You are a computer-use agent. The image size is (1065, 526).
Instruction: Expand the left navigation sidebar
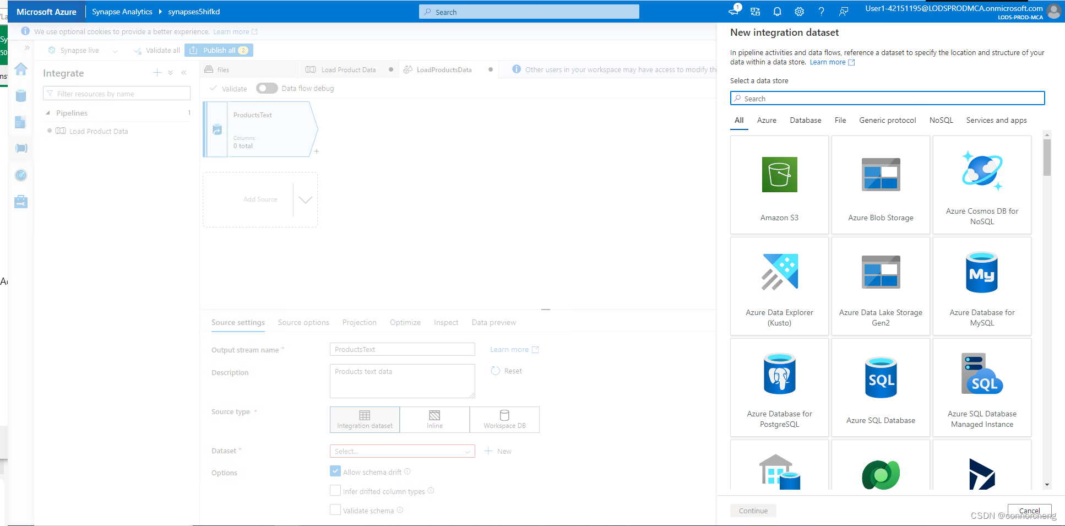(27, 48)
